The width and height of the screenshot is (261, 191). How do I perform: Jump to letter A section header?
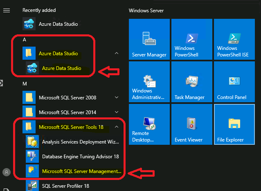tap(25, 40)
